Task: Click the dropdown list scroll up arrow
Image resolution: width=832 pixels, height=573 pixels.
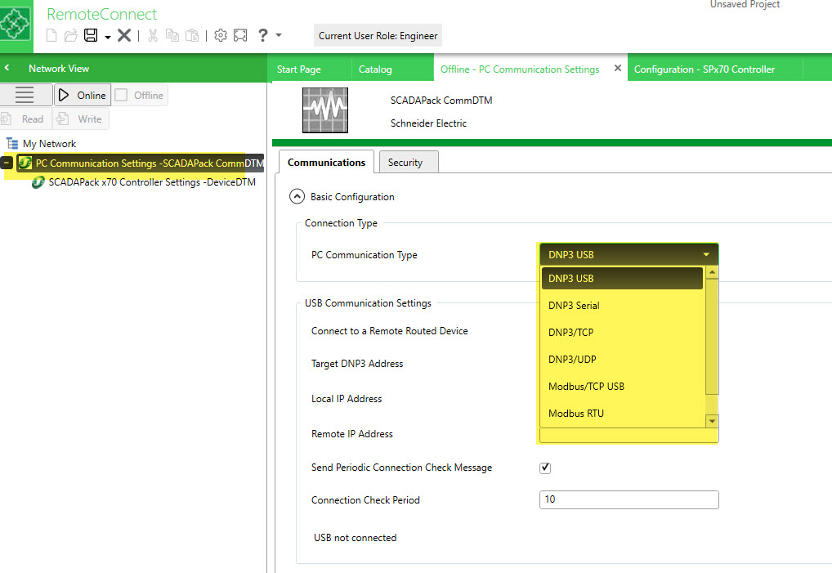Action: (712, 272)
